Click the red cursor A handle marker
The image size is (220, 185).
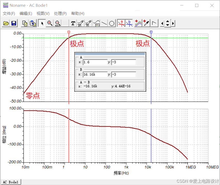click(x=69, y=32)
